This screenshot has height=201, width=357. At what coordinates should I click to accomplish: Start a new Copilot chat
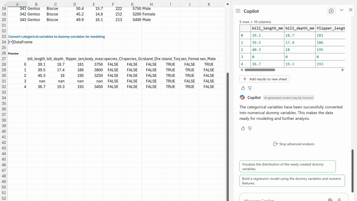tap(331, 11)
